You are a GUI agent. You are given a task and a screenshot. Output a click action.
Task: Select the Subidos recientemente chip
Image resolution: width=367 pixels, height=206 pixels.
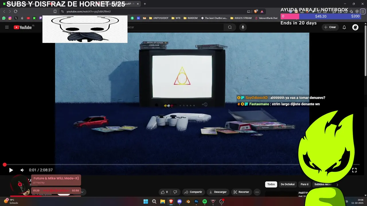323,184
